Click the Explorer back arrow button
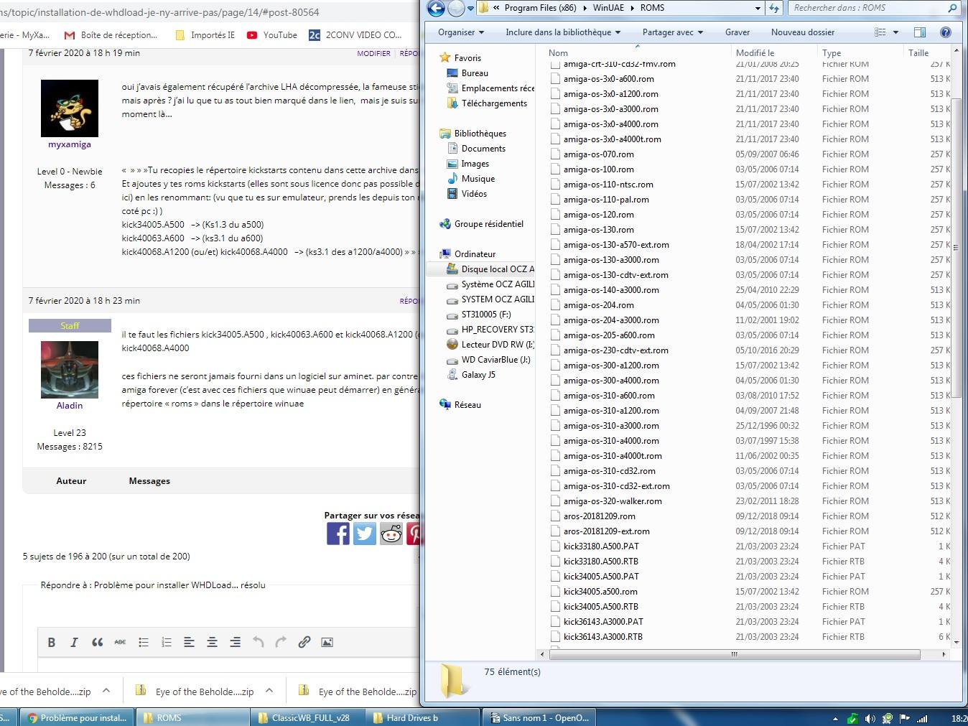 pyautogui.click(x=436, y=8)
